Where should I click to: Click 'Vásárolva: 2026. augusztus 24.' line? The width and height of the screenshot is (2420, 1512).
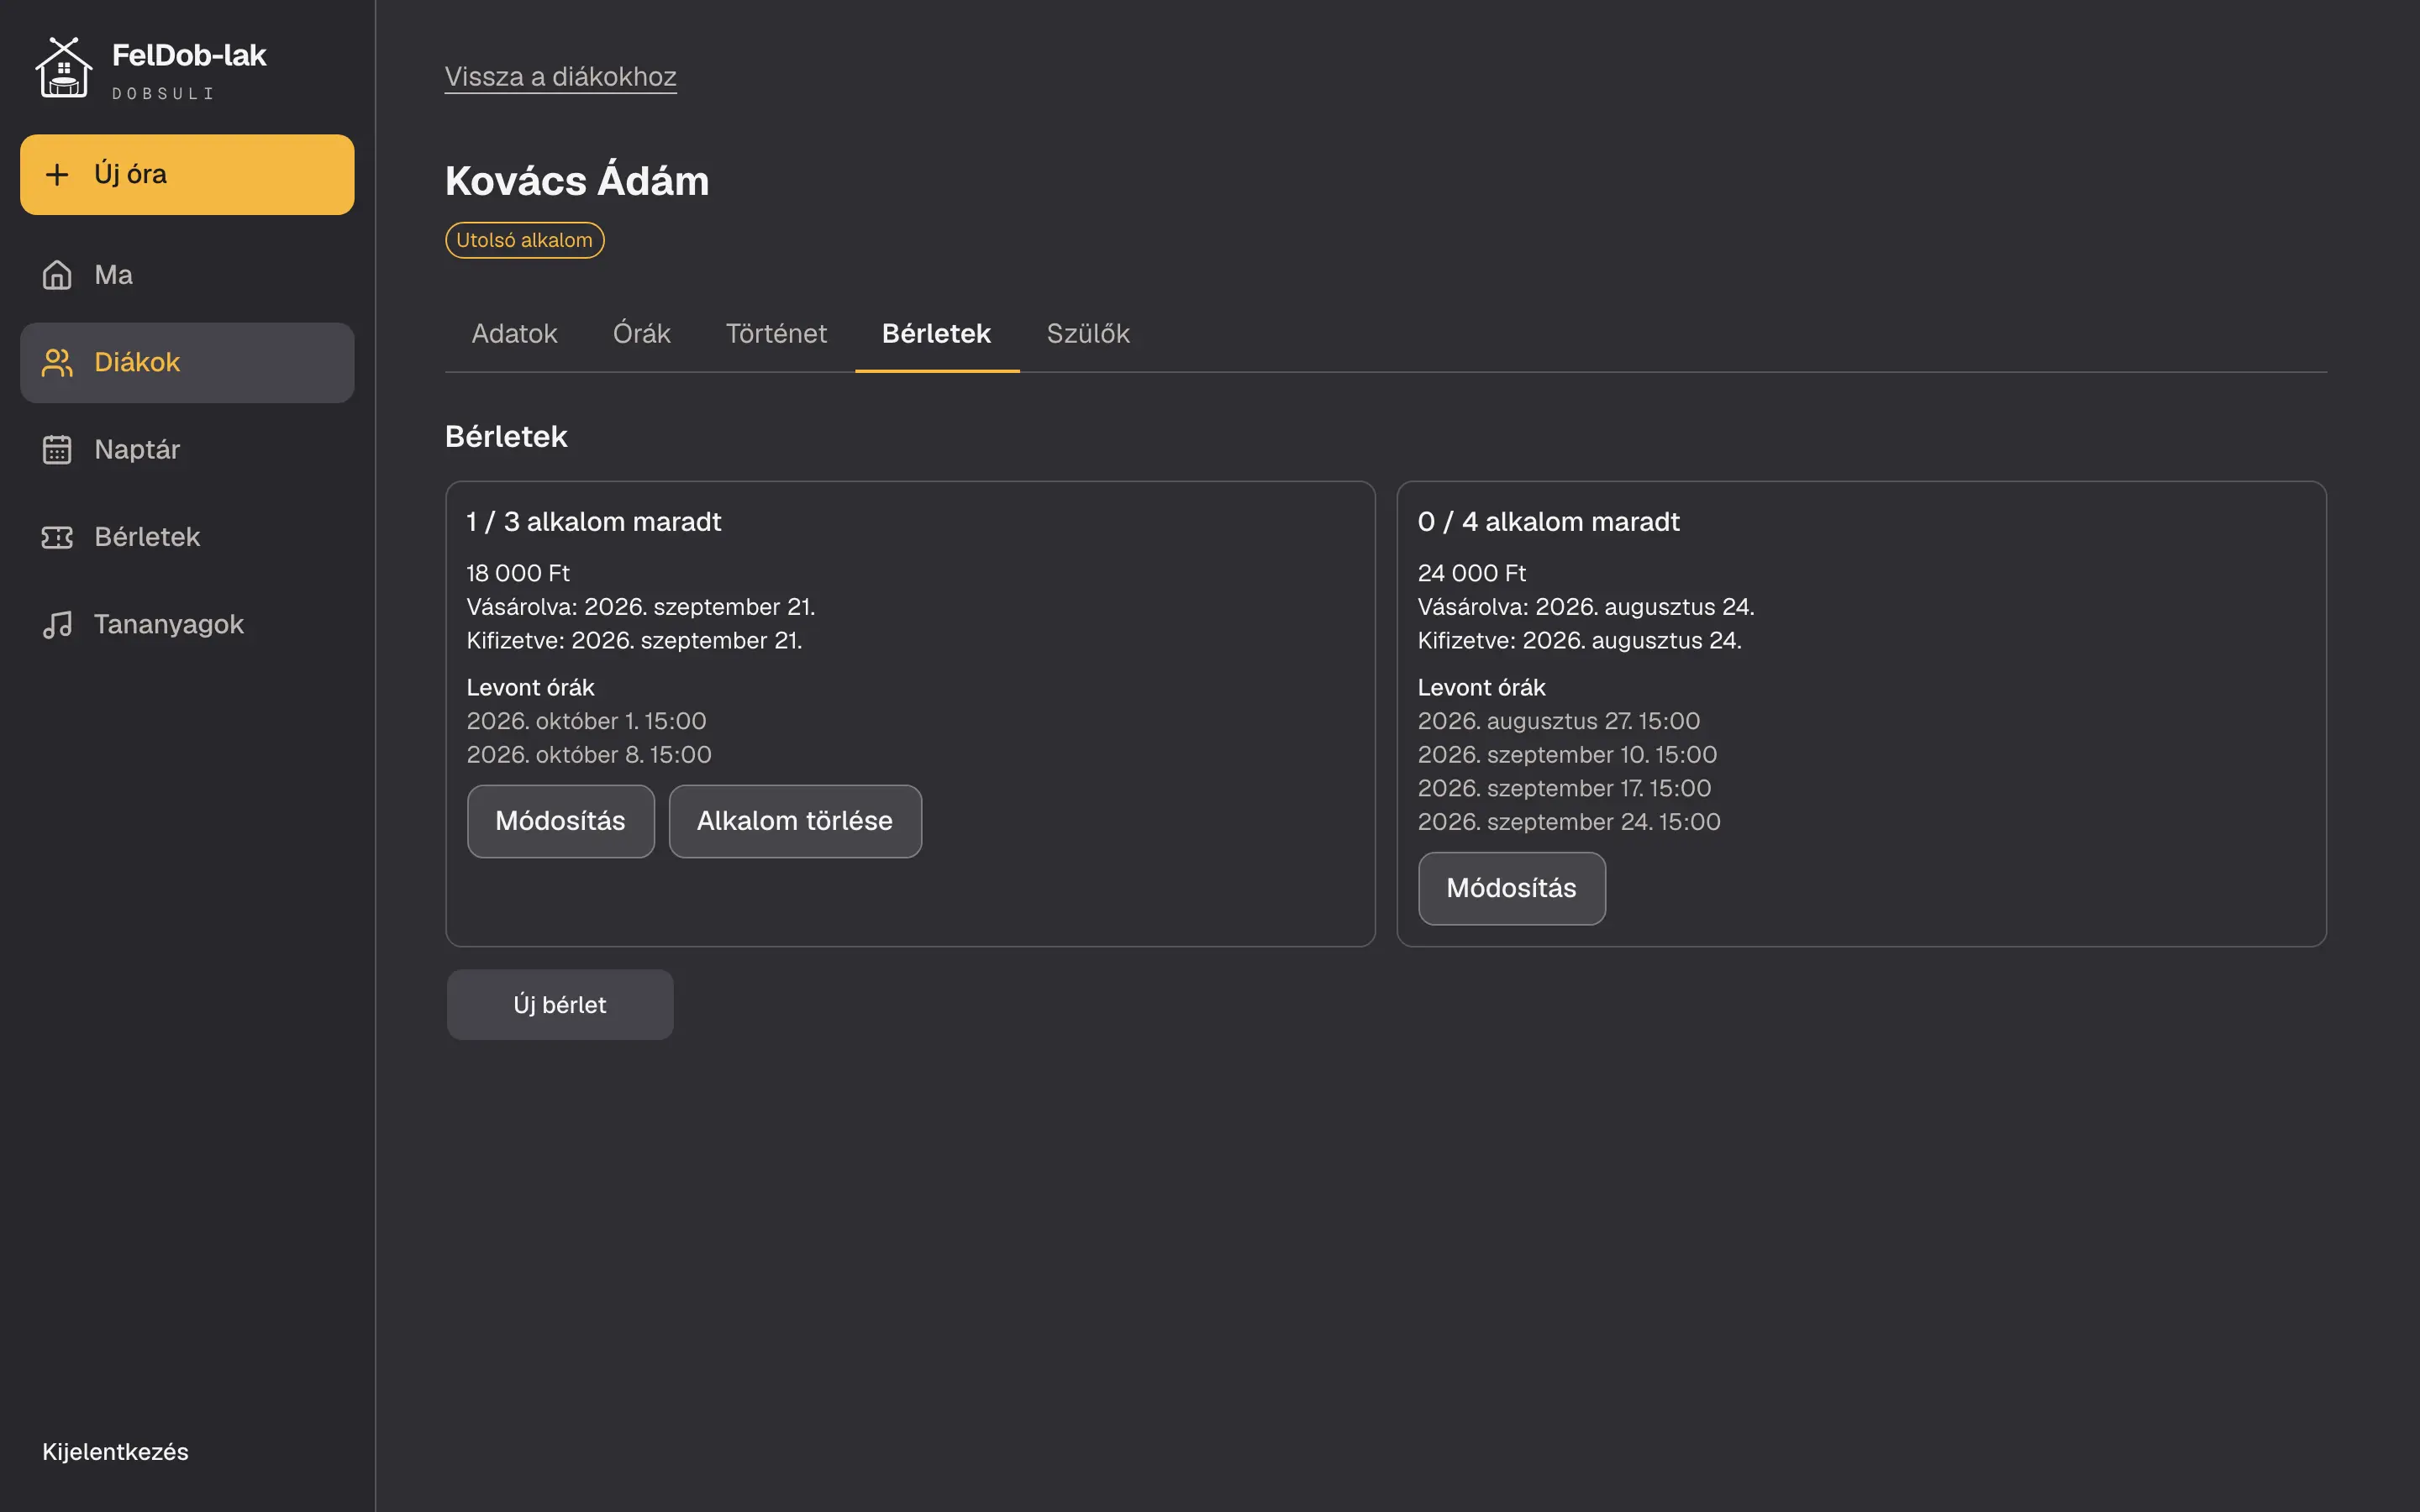[x=1586, y=607]
